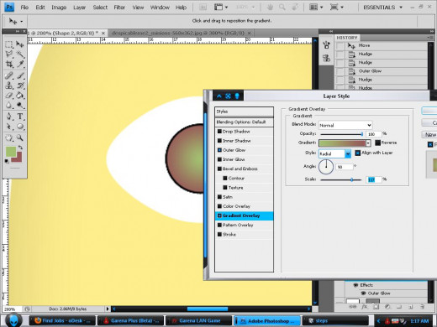The width and height of the screenshot is (437, 327).
Task: Open Find Jobs oDesk taskbar window
Action: click(x=62, y=320)
